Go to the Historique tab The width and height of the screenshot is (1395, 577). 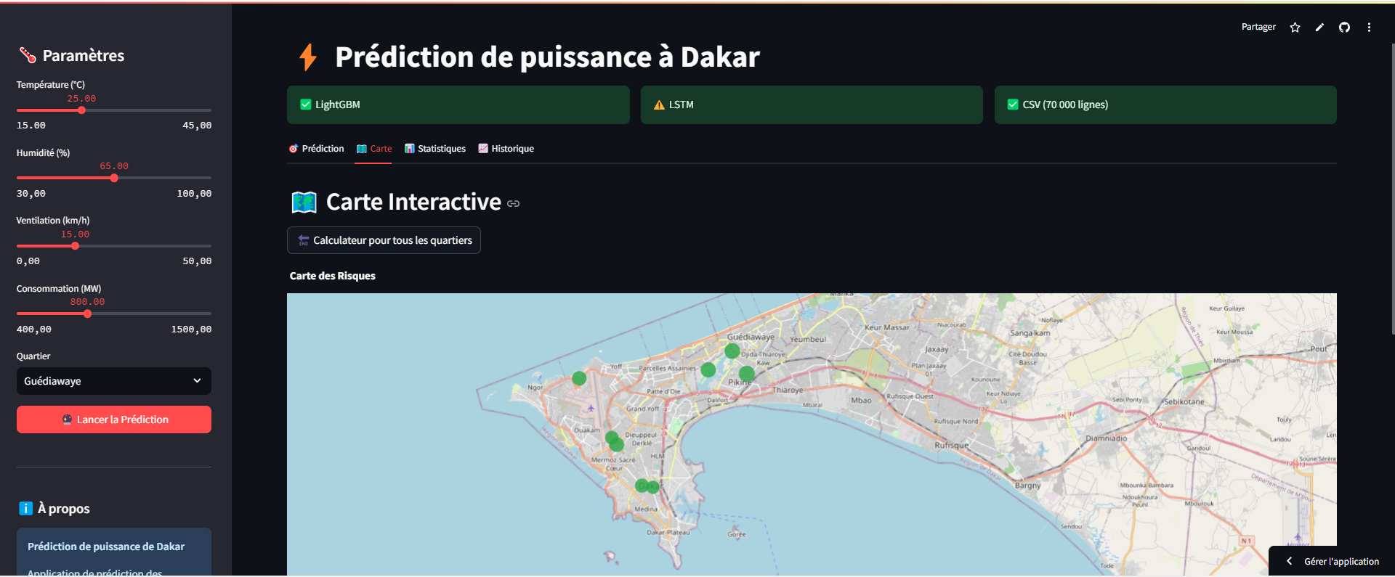tap(506, 149)
